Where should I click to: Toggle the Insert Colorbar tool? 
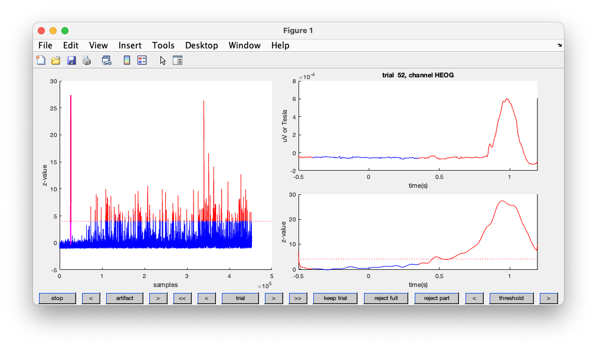pyautogui.click(x=126, y=60)
